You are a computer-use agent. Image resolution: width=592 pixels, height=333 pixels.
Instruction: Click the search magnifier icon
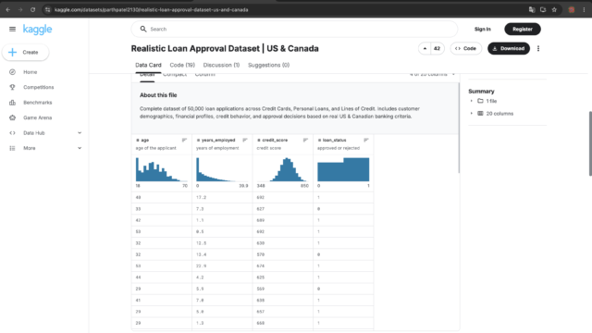click(x=143, y=29)
